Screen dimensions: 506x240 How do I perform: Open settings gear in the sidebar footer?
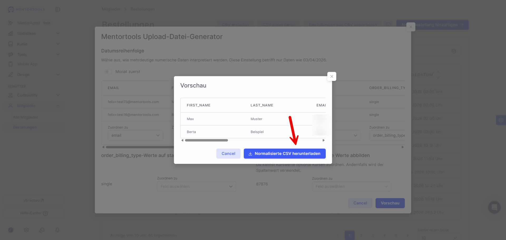click(26, 230)
